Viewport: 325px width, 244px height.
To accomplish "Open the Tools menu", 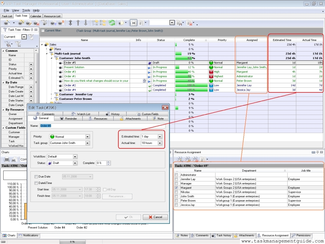I will (x=26, y=10).
